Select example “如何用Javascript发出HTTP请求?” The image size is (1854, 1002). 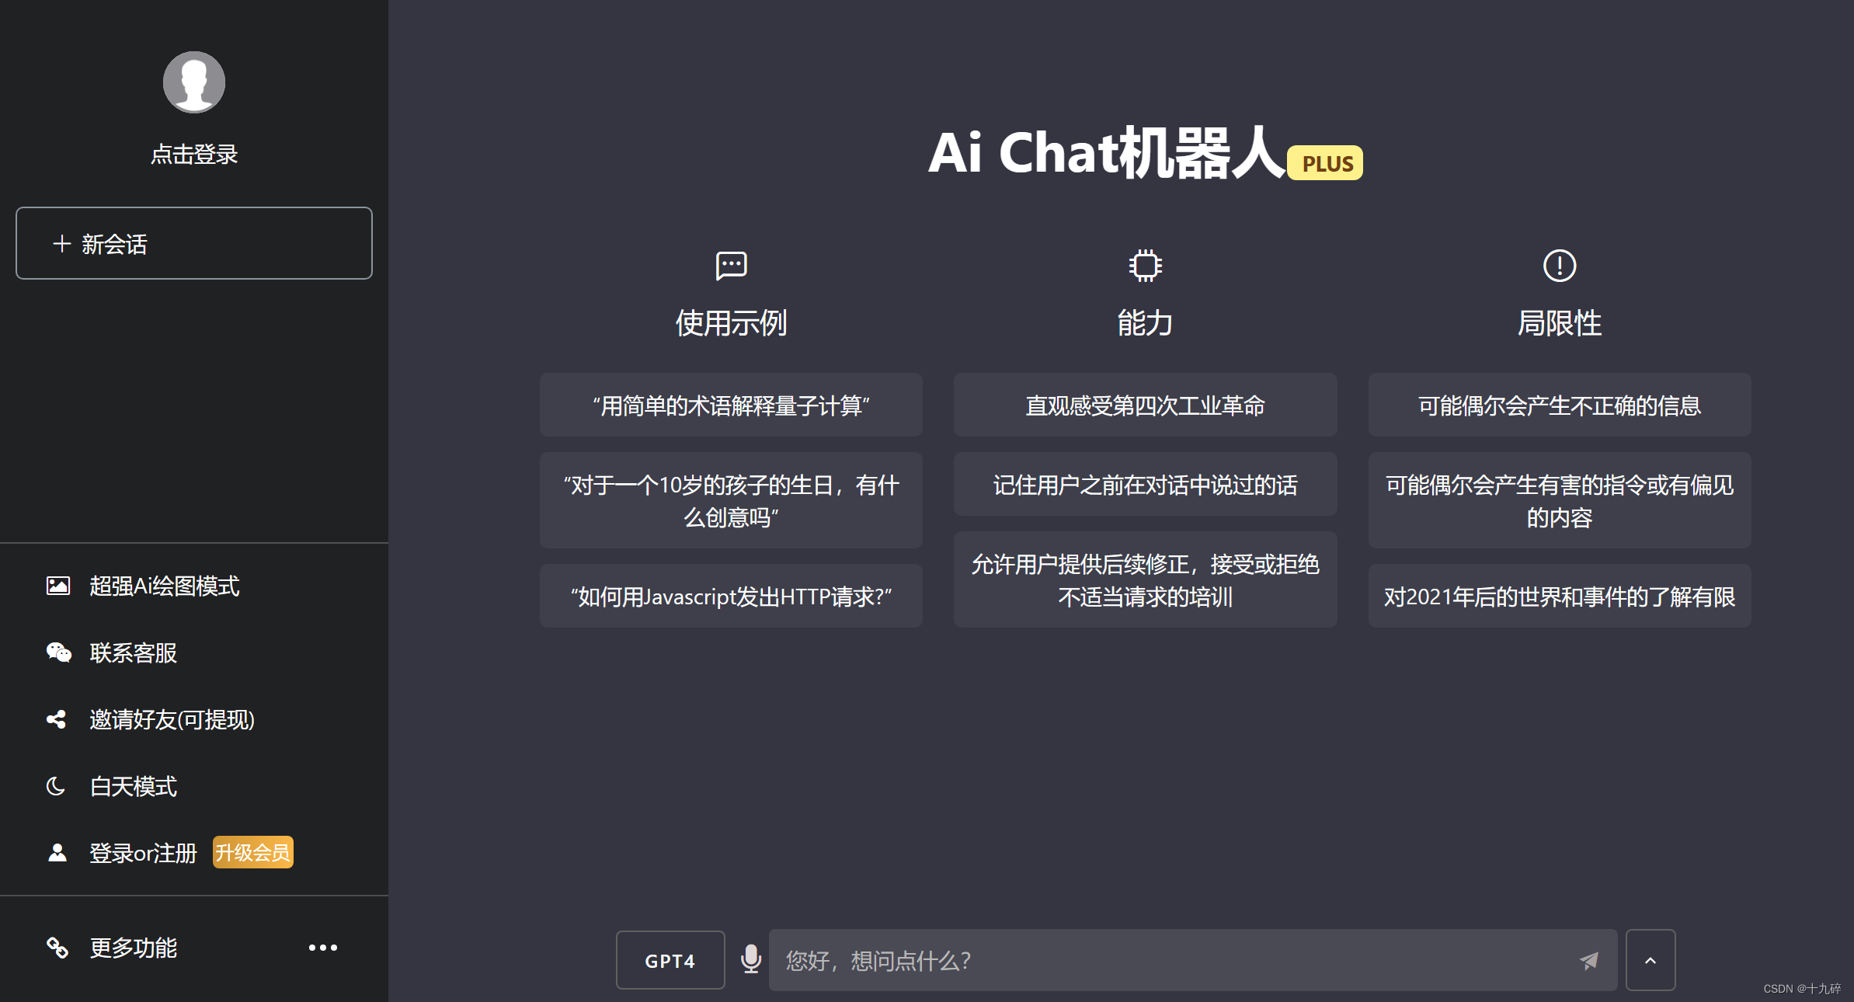pyautogui.click(x=731, y=596)
